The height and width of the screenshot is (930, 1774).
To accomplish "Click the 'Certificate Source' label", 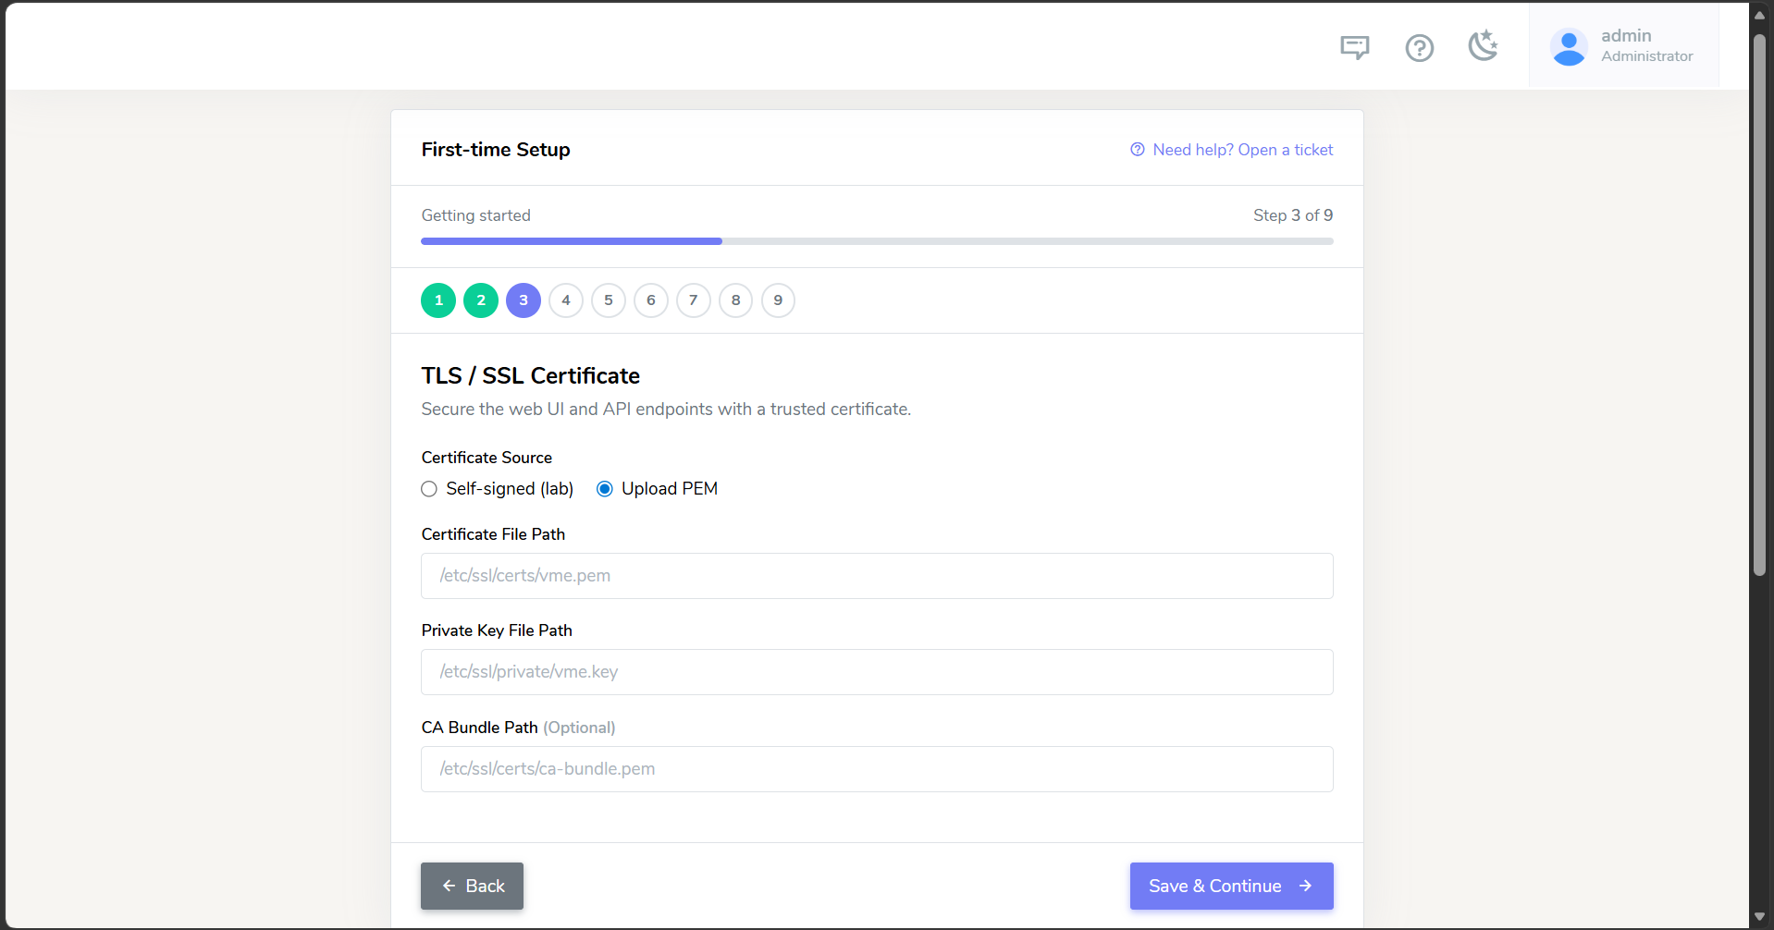I will tap(487, 458).
